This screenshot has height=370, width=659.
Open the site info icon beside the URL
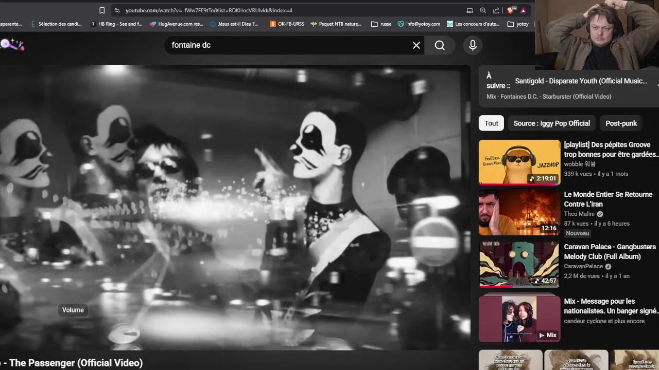click(x=117, y=10)
